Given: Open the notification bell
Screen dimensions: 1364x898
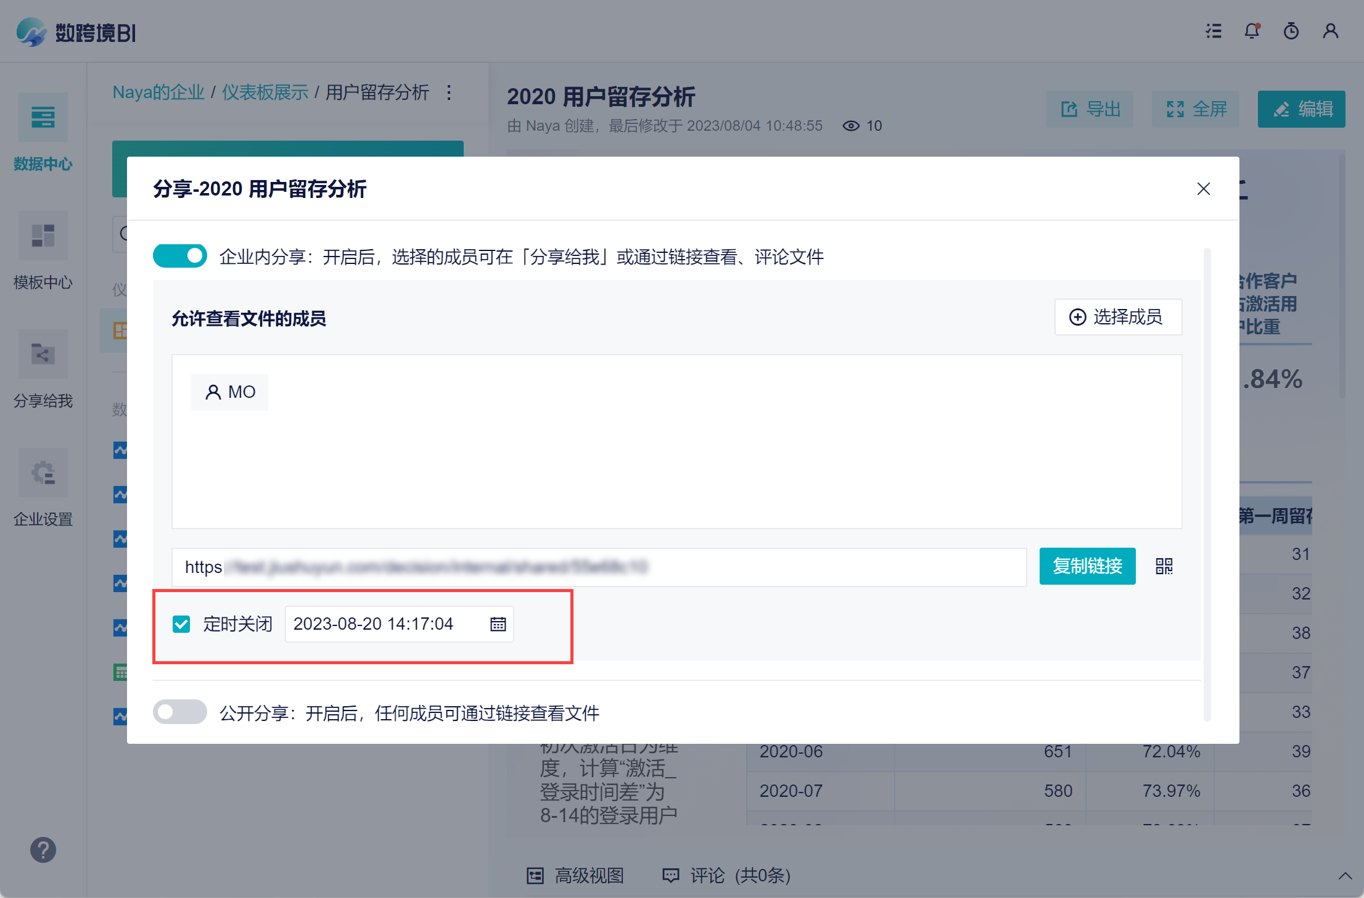Looking at the screenshot, I should coord(1252,31).
